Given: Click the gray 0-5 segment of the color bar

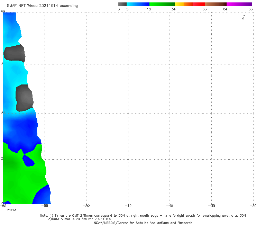Looking at the screenshot, I should click(122, 4).
